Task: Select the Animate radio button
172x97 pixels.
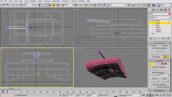Action: [x=161, y=46]
